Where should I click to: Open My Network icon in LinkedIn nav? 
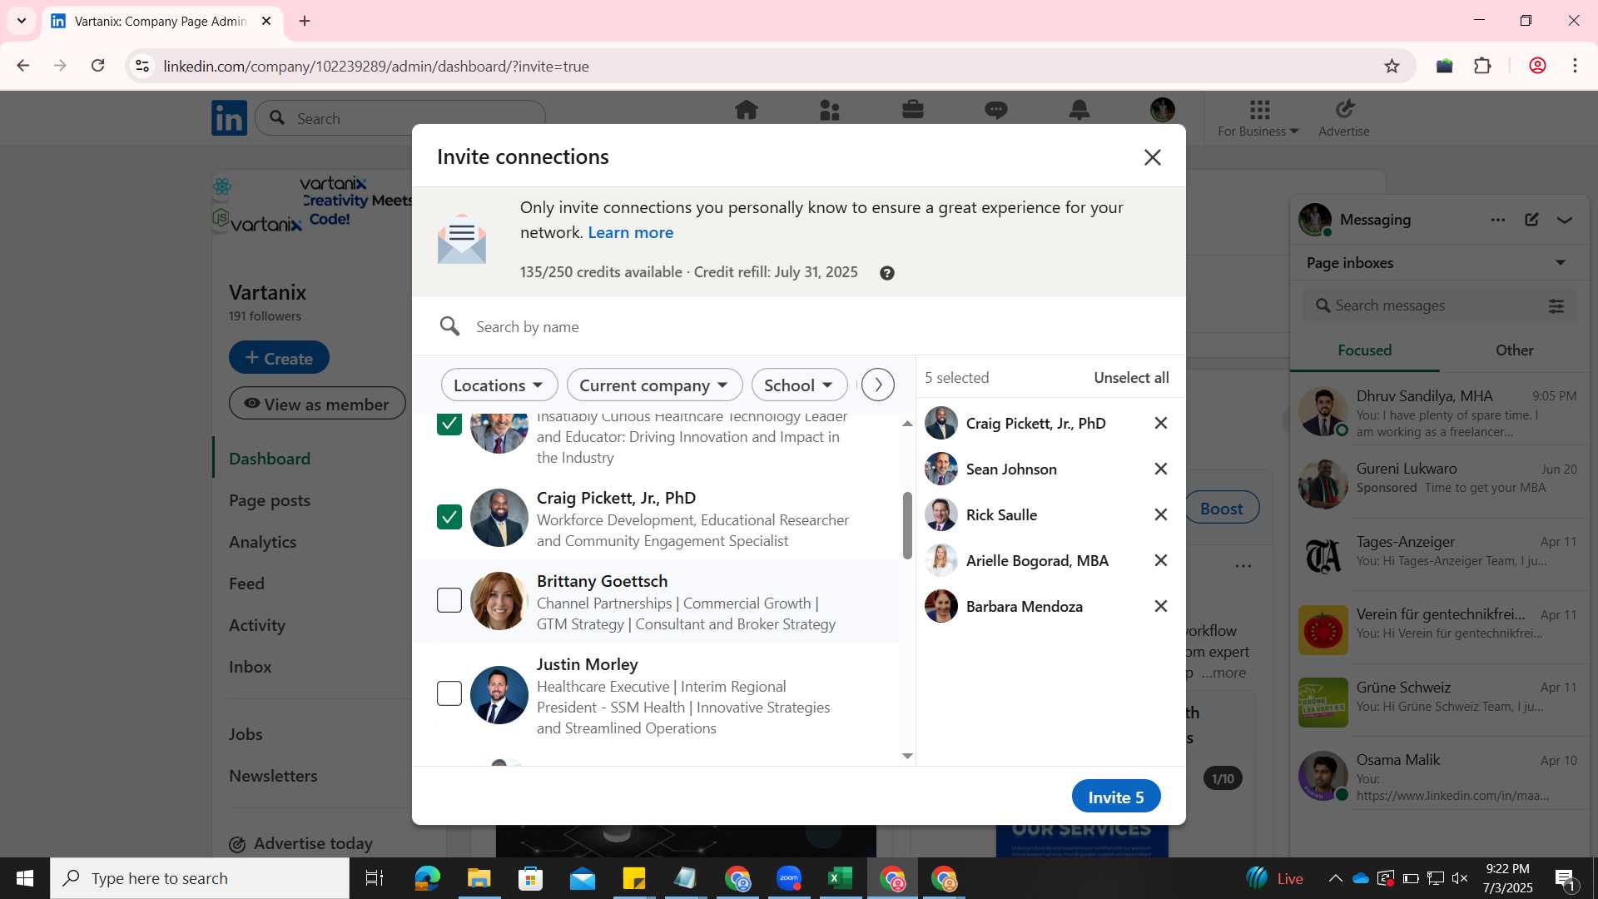tap(830, 110)
